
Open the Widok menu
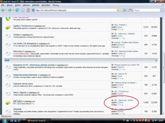17,5
